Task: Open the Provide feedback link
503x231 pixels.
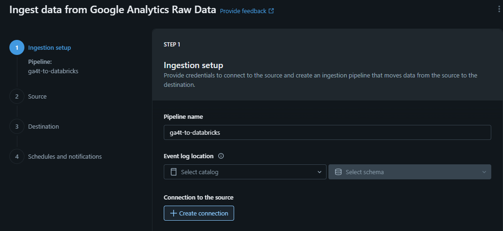Action: click(243, 11)
